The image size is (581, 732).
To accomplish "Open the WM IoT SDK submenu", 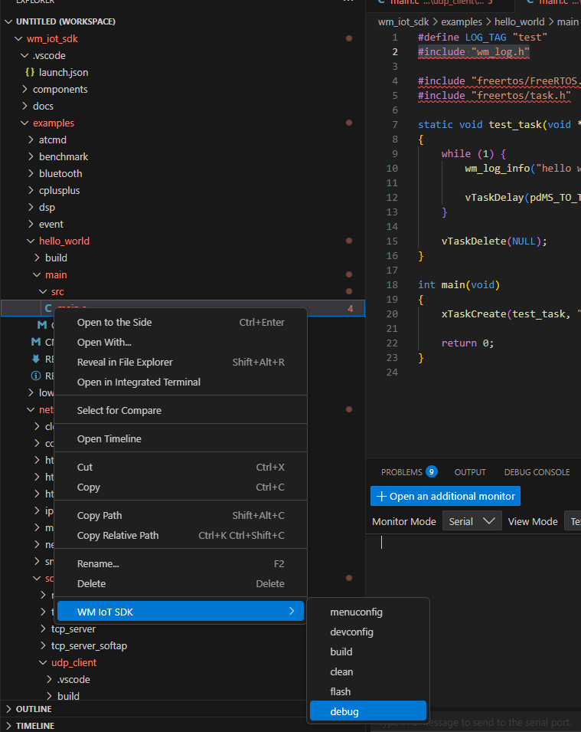I will pyautogui.click(x=181, y=612).
